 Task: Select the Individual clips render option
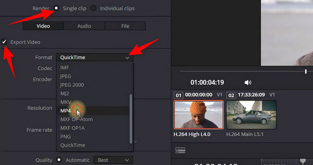tap(93, 8)
